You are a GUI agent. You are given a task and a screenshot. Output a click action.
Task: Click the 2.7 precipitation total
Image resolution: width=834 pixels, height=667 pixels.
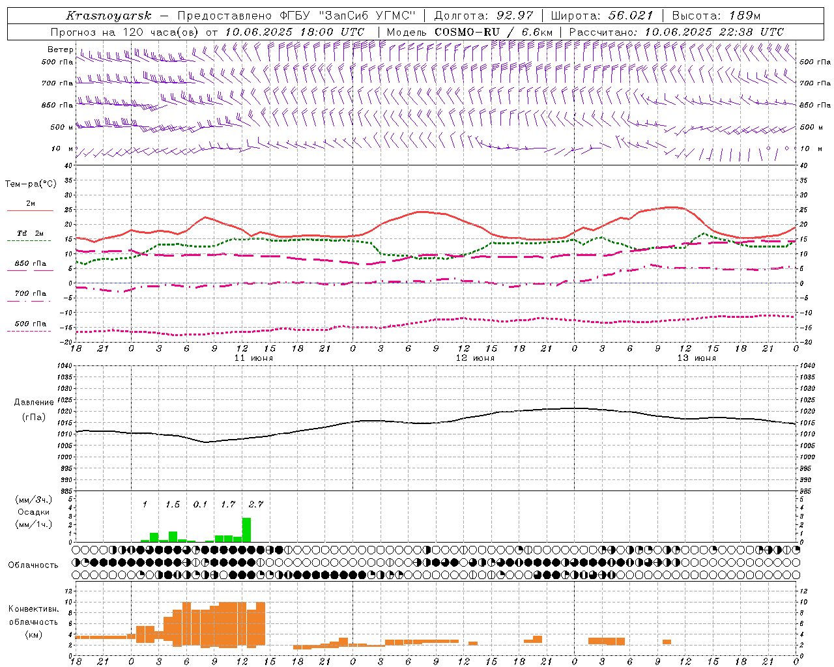point(256,504)
